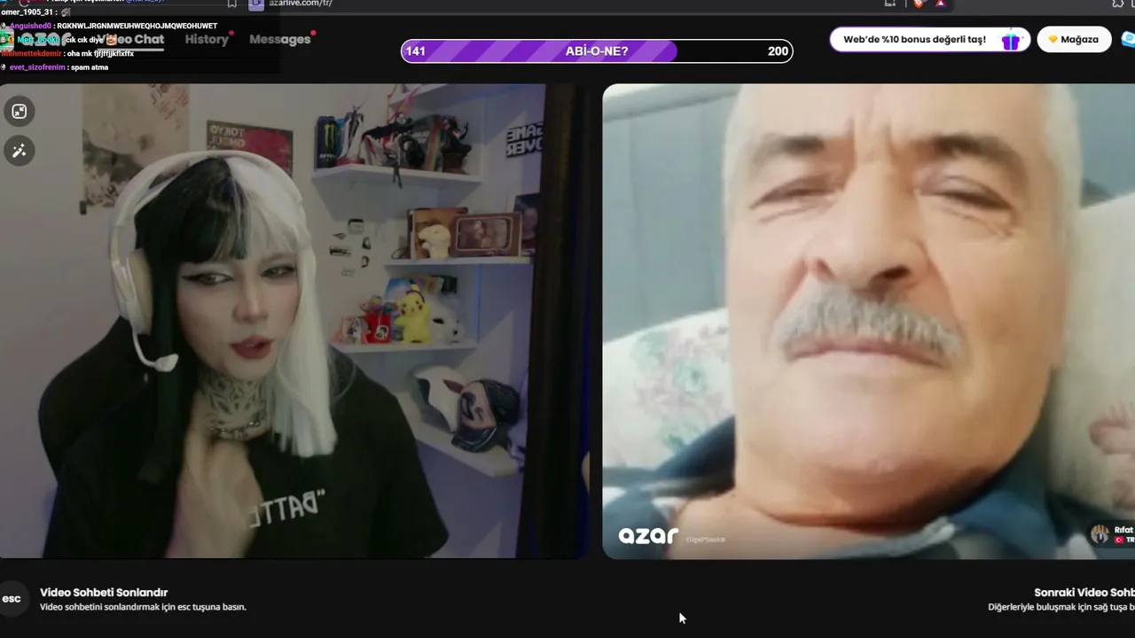Click the browser address bar showing azarlive.com/tr/
The width and height of the screenshot is (1135, 638).
[567, 4]
